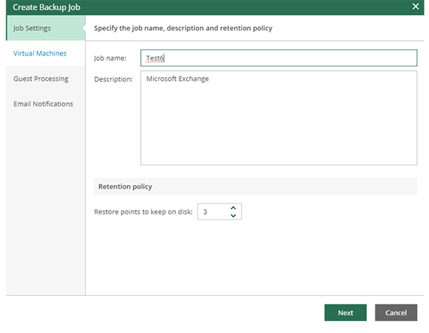
Task: Click the 'Description:' label
Action: pyautogui.click(x=113, y=79)
